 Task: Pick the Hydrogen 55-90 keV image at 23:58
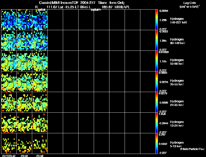pos(40,61)
